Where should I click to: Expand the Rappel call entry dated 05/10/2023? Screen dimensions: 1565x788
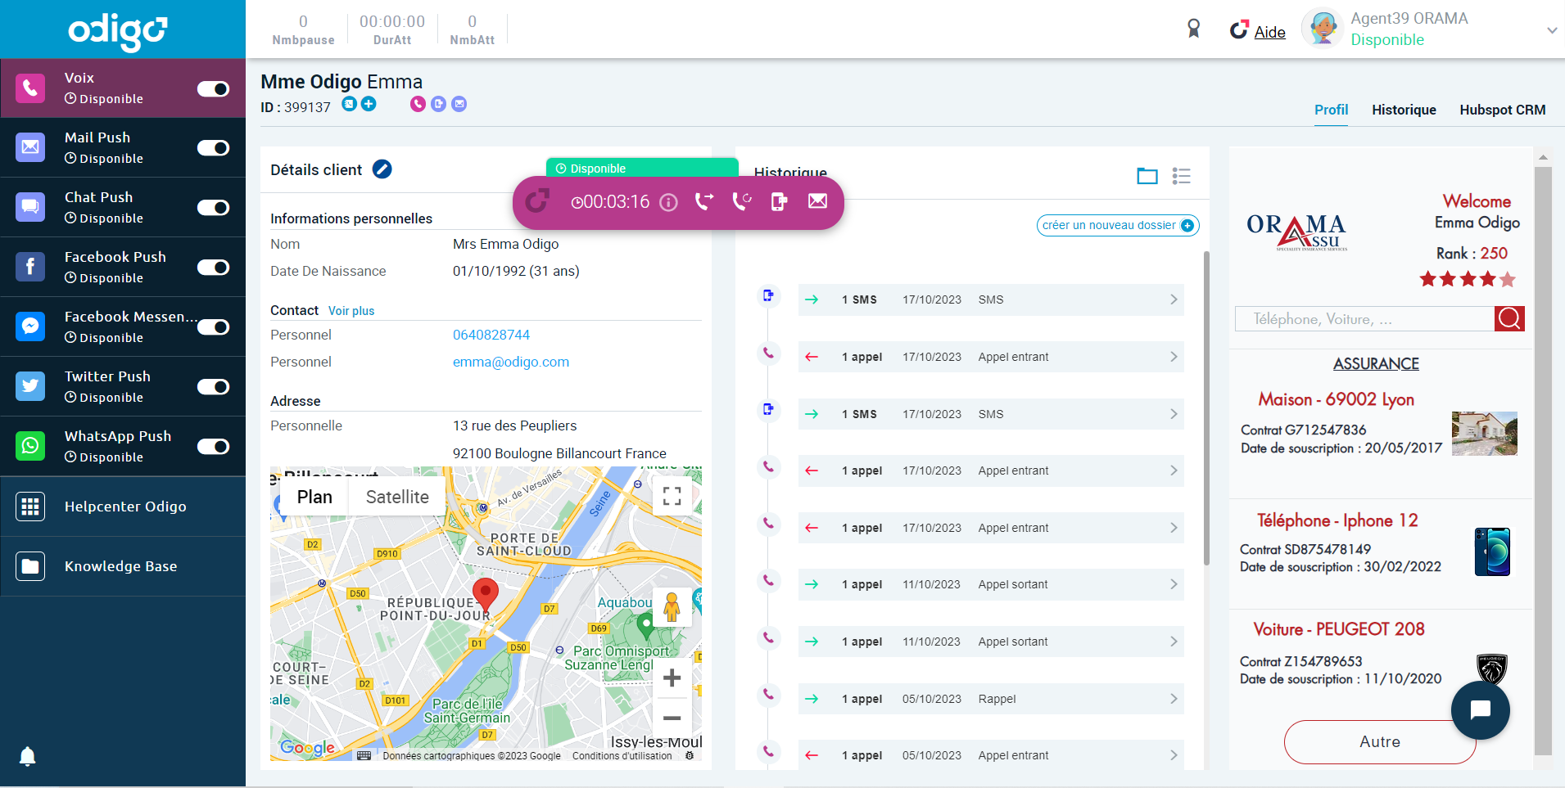1173,699
